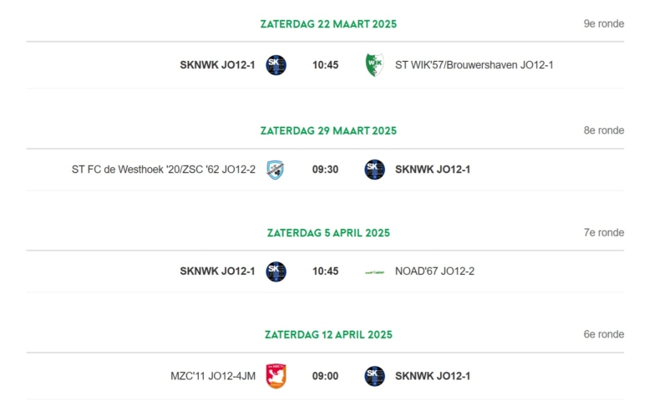Click the 10:45 kickoff time on 22 Maart
The image size is (649, 411).
click(325, 65)
